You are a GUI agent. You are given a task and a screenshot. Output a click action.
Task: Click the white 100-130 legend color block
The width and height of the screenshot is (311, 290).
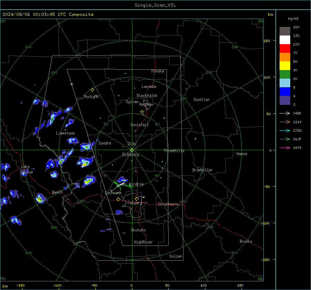285,40
